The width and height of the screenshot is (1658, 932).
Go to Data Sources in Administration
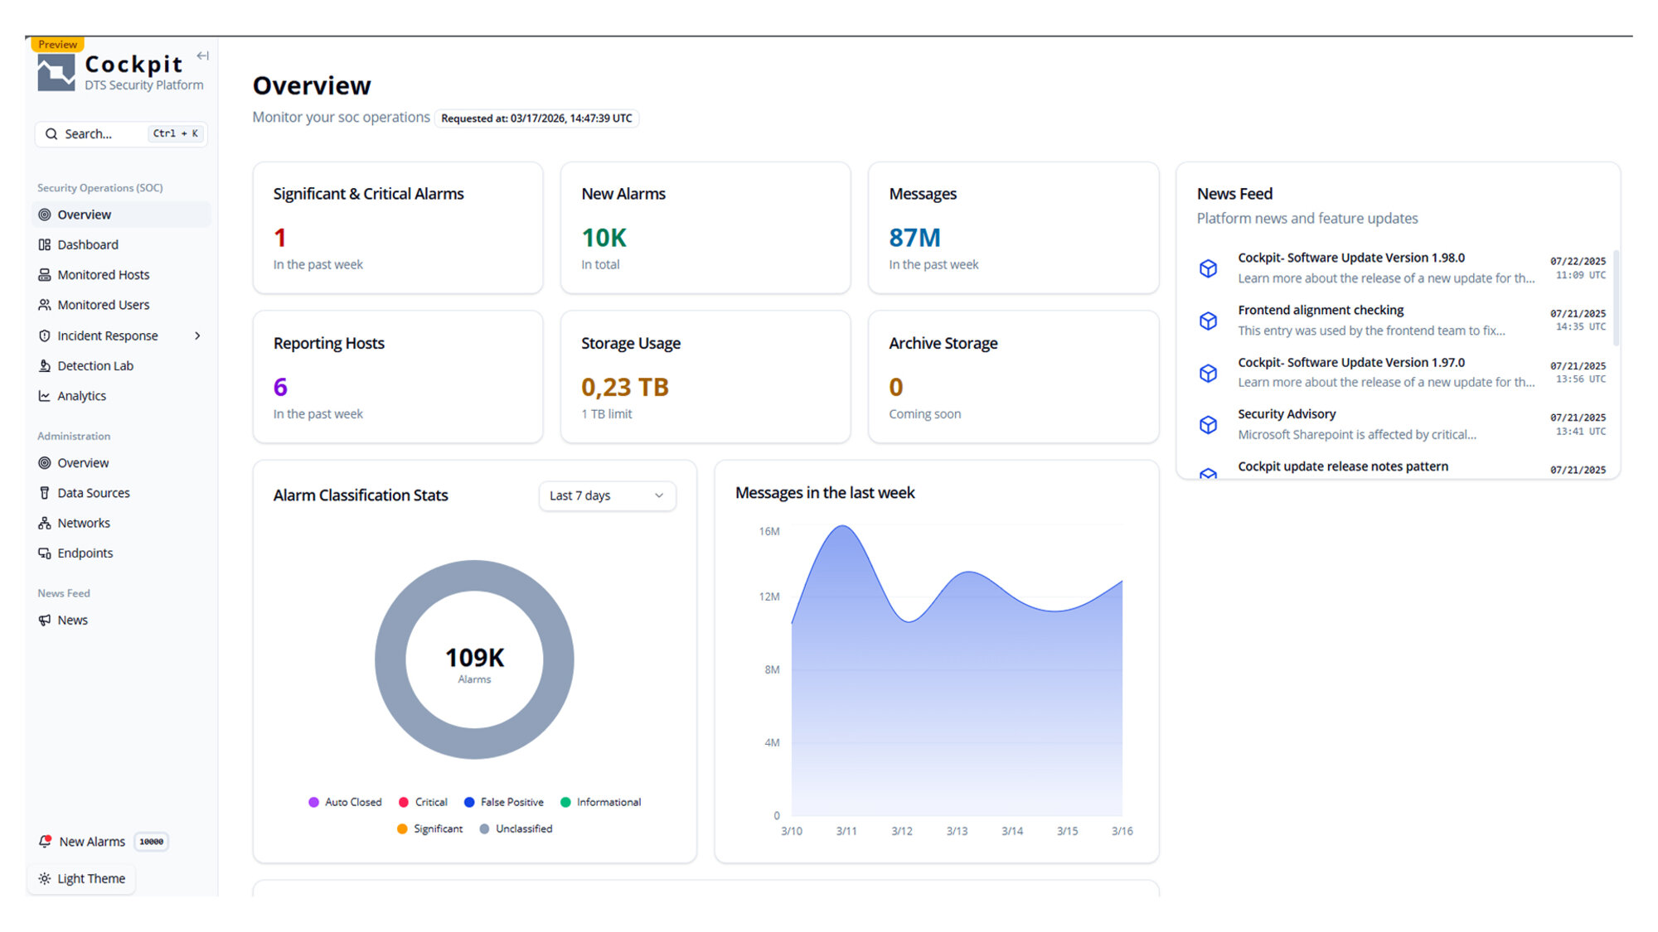[94, 494]
